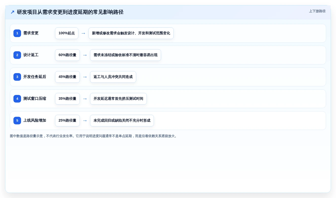Open the description 开发延迟通常首先挤压测试时间
This screenshot has height=198, width=336.
[118, 99]
